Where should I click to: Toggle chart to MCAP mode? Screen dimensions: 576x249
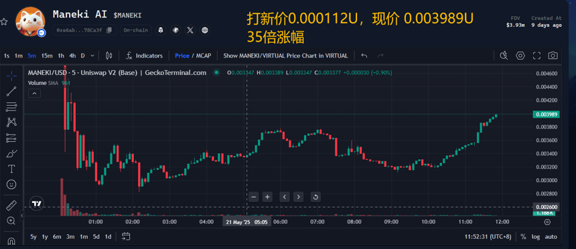tap(204, 56)
